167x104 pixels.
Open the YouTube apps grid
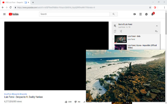(140, 14)
